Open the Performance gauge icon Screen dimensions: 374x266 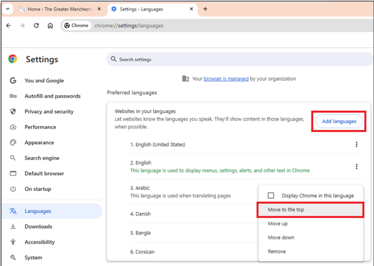13,127
